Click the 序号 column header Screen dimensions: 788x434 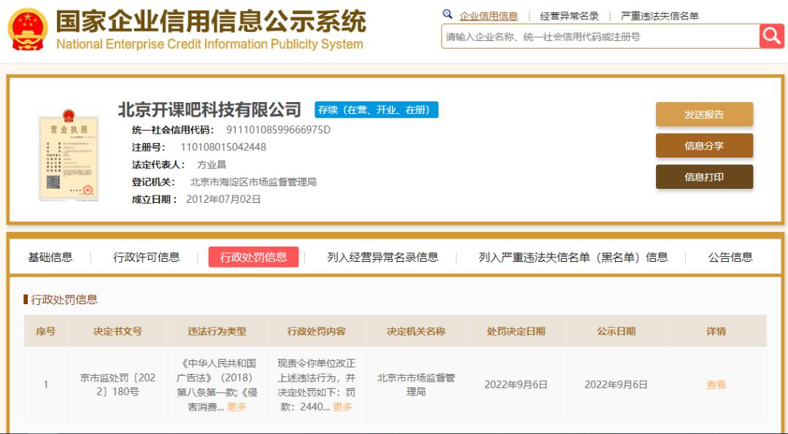click(46, 332)
